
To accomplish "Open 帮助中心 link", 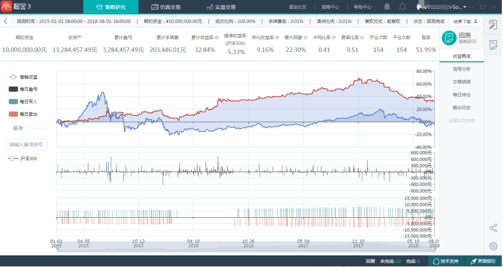I will click(x=362, y=7).
